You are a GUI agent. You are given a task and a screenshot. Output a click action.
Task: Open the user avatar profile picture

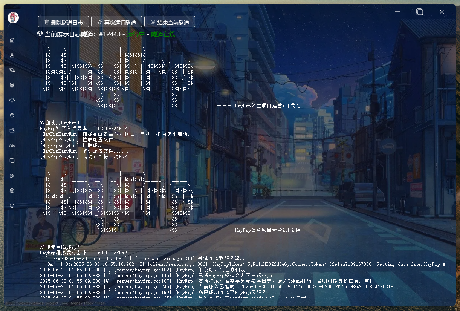pyautogui.click(x=13, y=18)
